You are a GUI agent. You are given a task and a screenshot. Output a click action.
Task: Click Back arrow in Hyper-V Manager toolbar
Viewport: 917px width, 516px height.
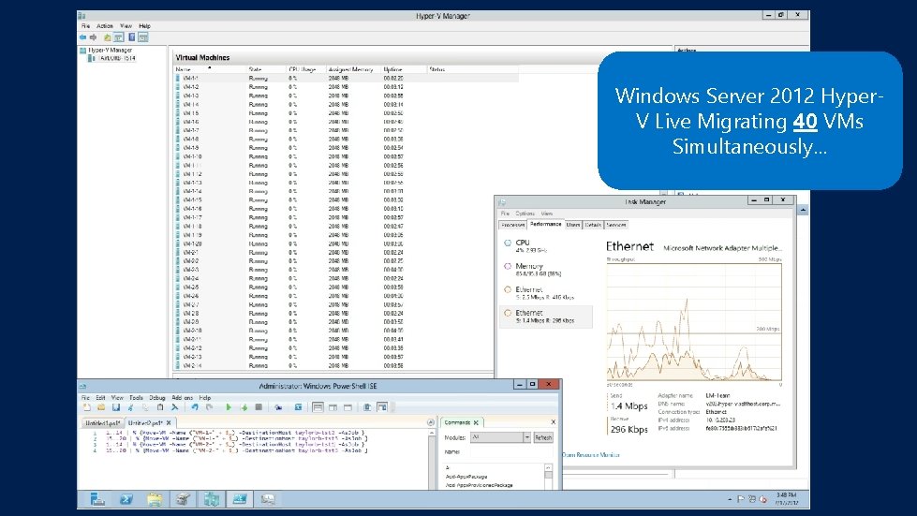tap(83, 37)
